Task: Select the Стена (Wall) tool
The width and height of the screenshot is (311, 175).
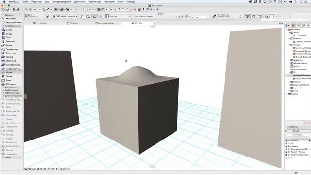Action: coord(12,30)
